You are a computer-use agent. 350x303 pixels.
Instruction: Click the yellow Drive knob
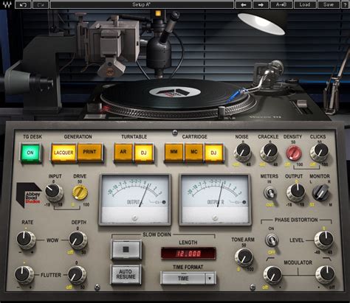(x=80, y=192)
